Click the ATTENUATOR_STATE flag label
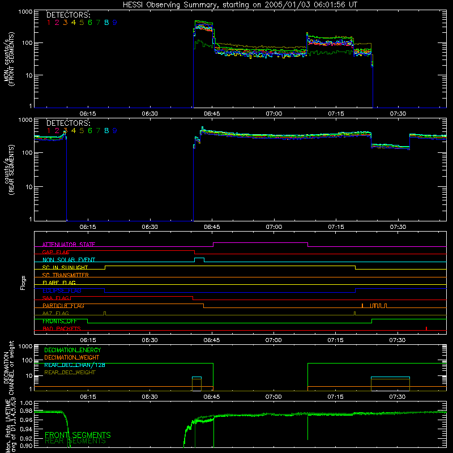 [x=69, y=245]
